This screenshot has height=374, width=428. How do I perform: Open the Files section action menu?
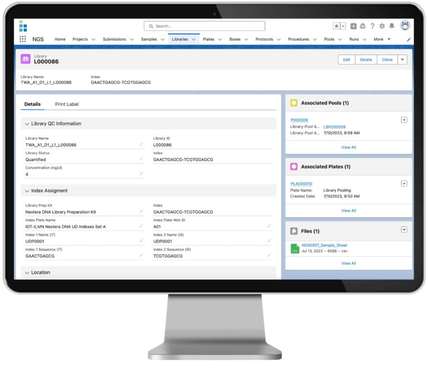coord(404,230)
